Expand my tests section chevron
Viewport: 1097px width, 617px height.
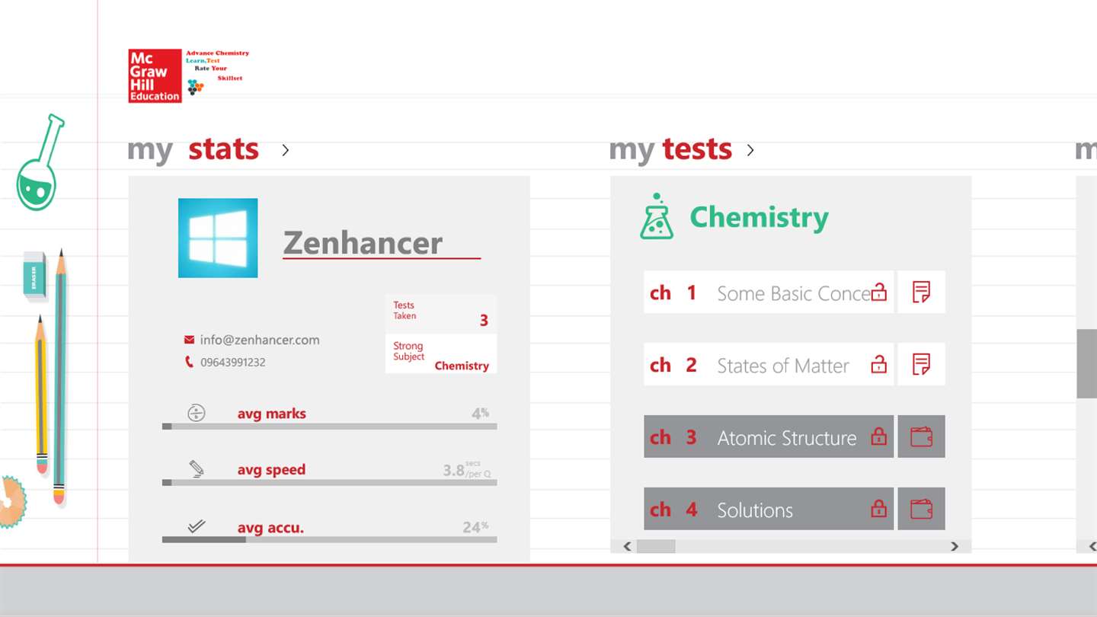[x=750, y=150]
